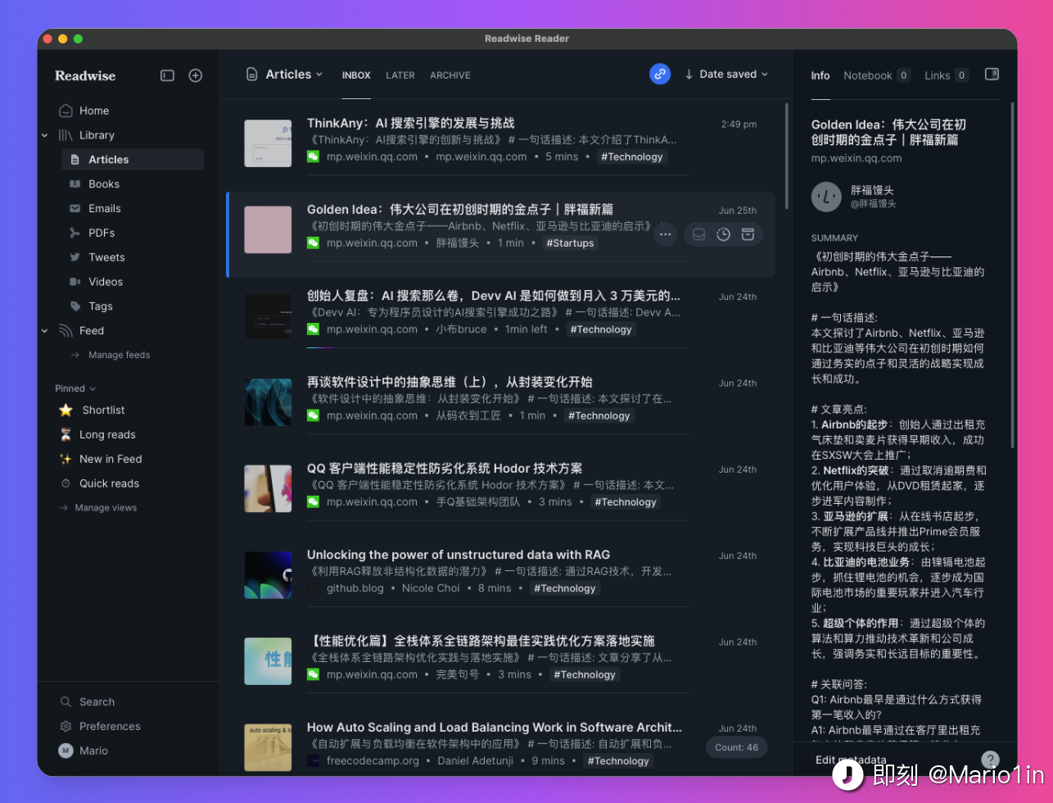Viewport: 1053px width, 803px height.
Task: Open the help question mark button
Action: pyautogui.click(x=990, y=759)
